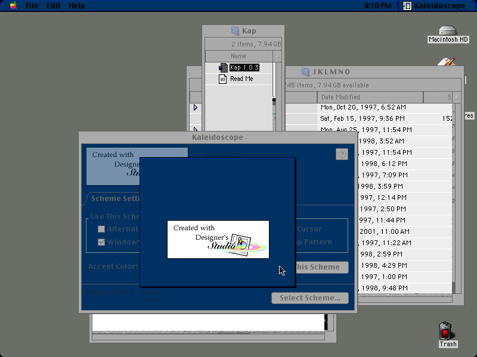Screen dimensions: 477x357
Task: Click the Kap window title text
Action: pos(249,31)
